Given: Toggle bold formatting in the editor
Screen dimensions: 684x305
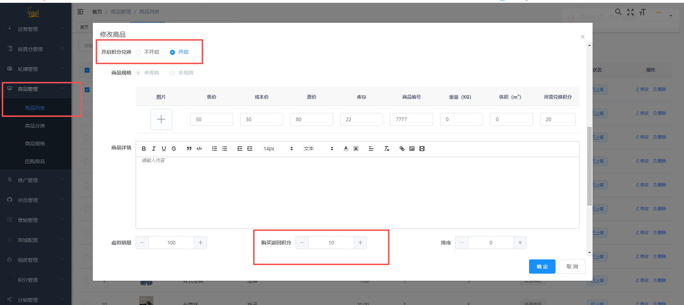Looking at the screenshot, I should point(144,149).
